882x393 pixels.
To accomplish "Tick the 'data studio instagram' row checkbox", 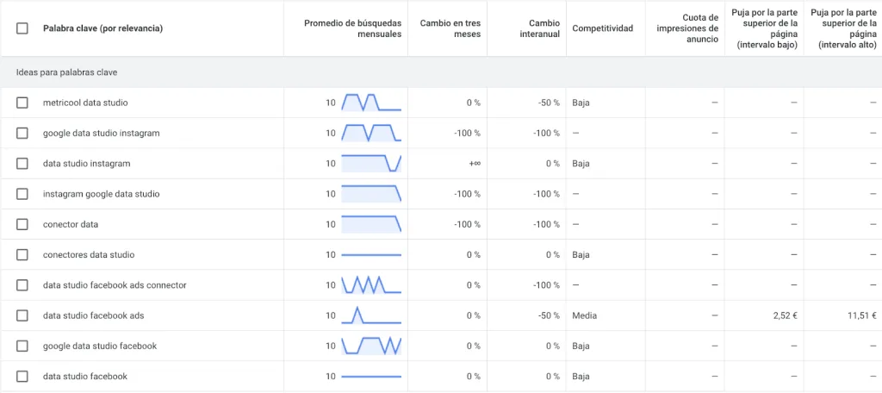I will pyautogui.click(x=22, y=164).
